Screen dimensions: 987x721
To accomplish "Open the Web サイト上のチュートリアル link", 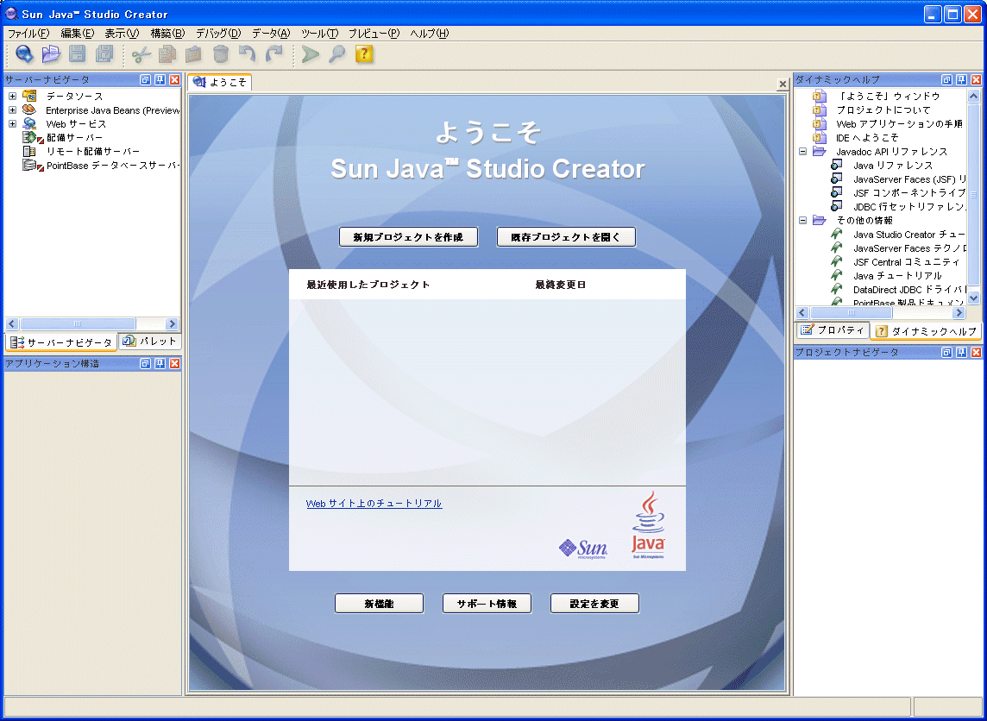I will (x=373, y=503).
